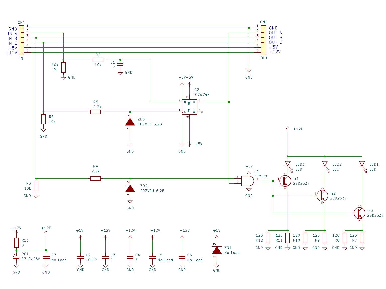Select transistor Tr2 symbol

(322, 196)
